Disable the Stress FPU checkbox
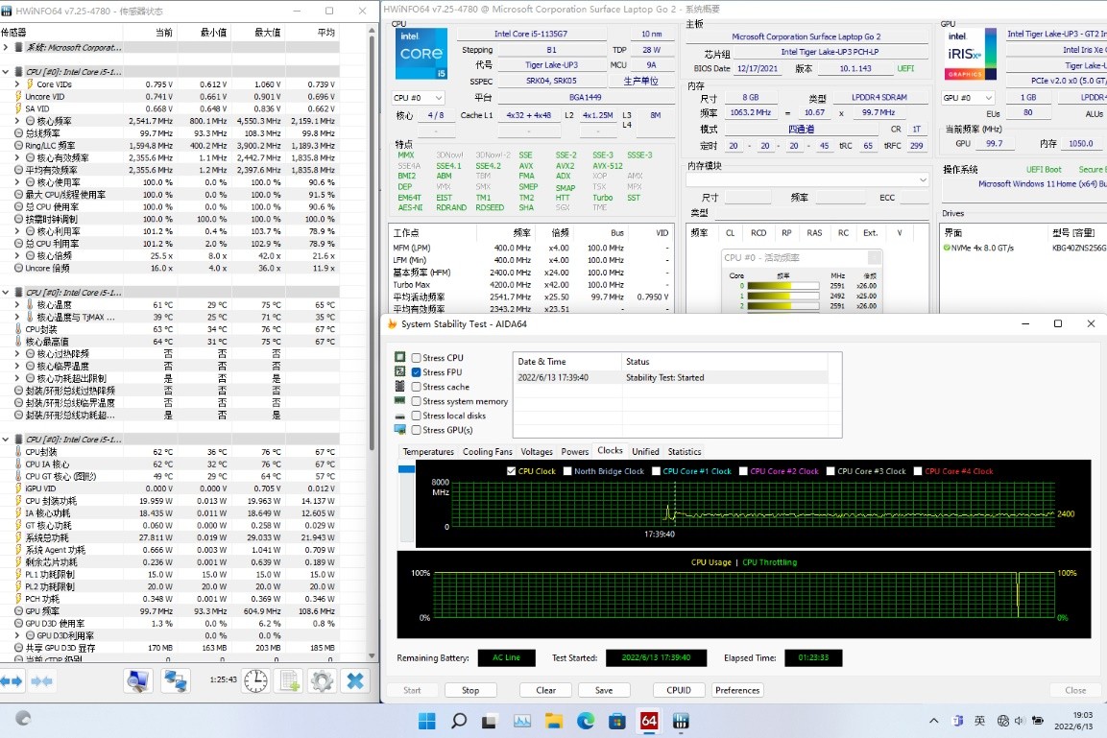 pos(416,371)
